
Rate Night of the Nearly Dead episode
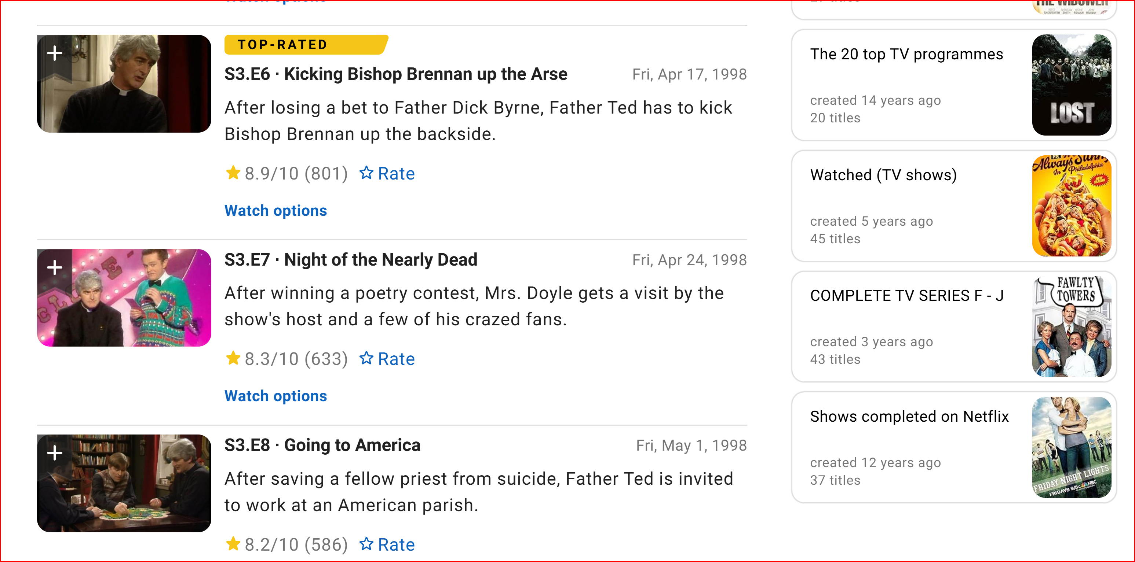(x=387, y=359)
